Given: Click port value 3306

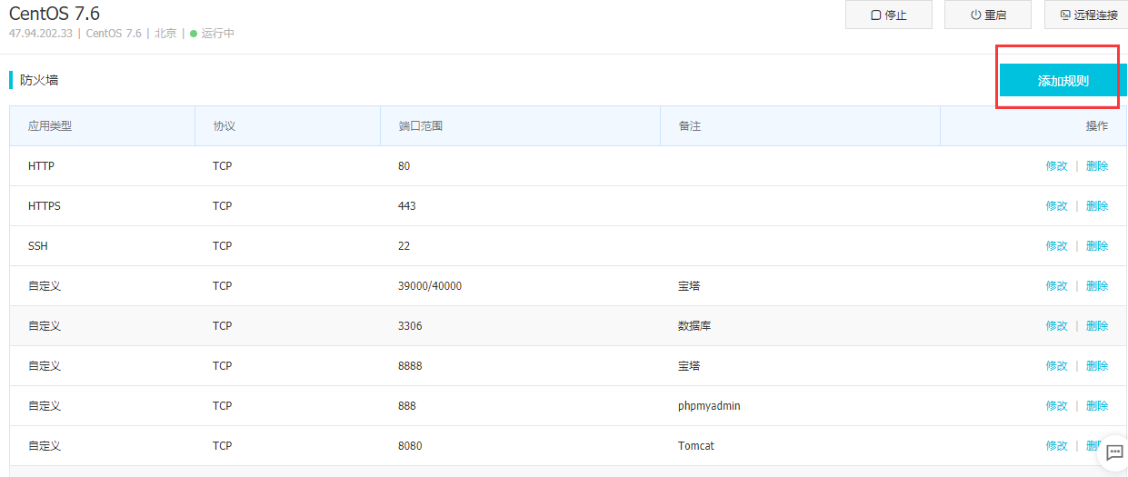Looking at the screenshot, I should pos(410,326).
